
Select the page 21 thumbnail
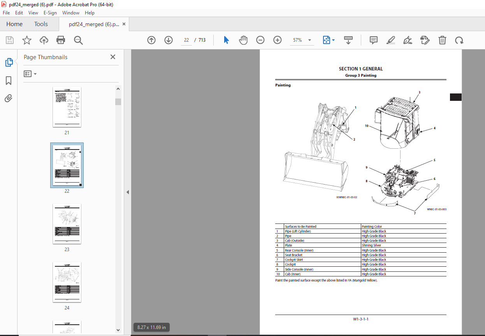(67, 107)
